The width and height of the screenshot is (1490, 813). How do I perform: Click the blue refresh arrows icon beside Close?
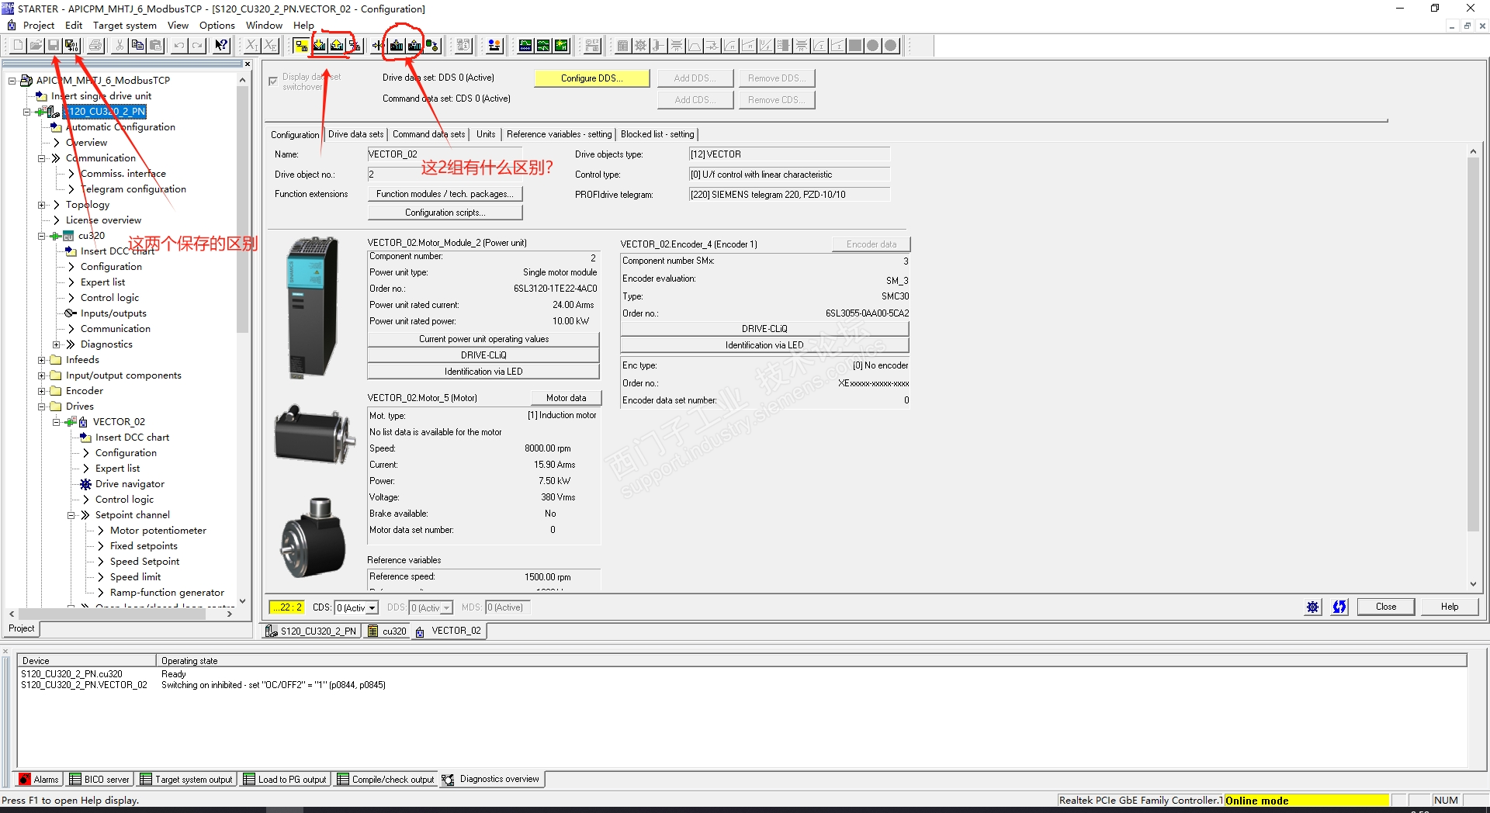[x=1339, y=607]
